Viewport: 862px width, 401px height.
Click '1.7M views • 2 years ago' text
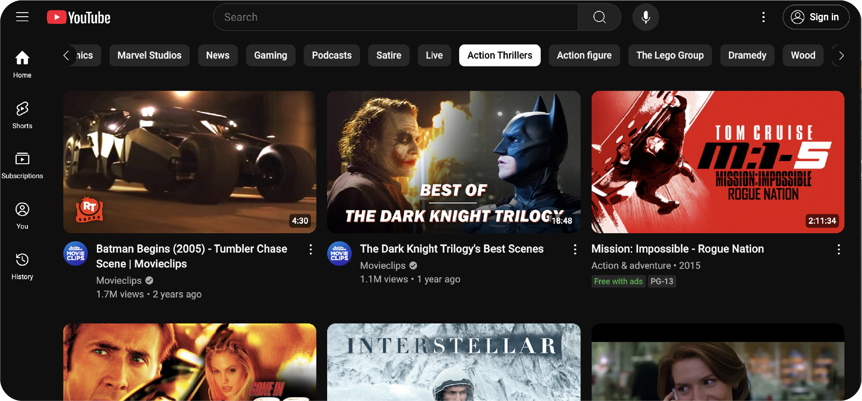[x=149, y=294]
